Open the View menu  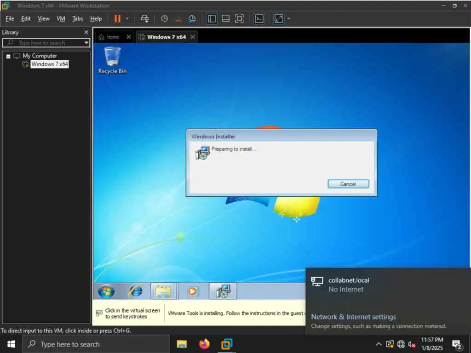43,18
